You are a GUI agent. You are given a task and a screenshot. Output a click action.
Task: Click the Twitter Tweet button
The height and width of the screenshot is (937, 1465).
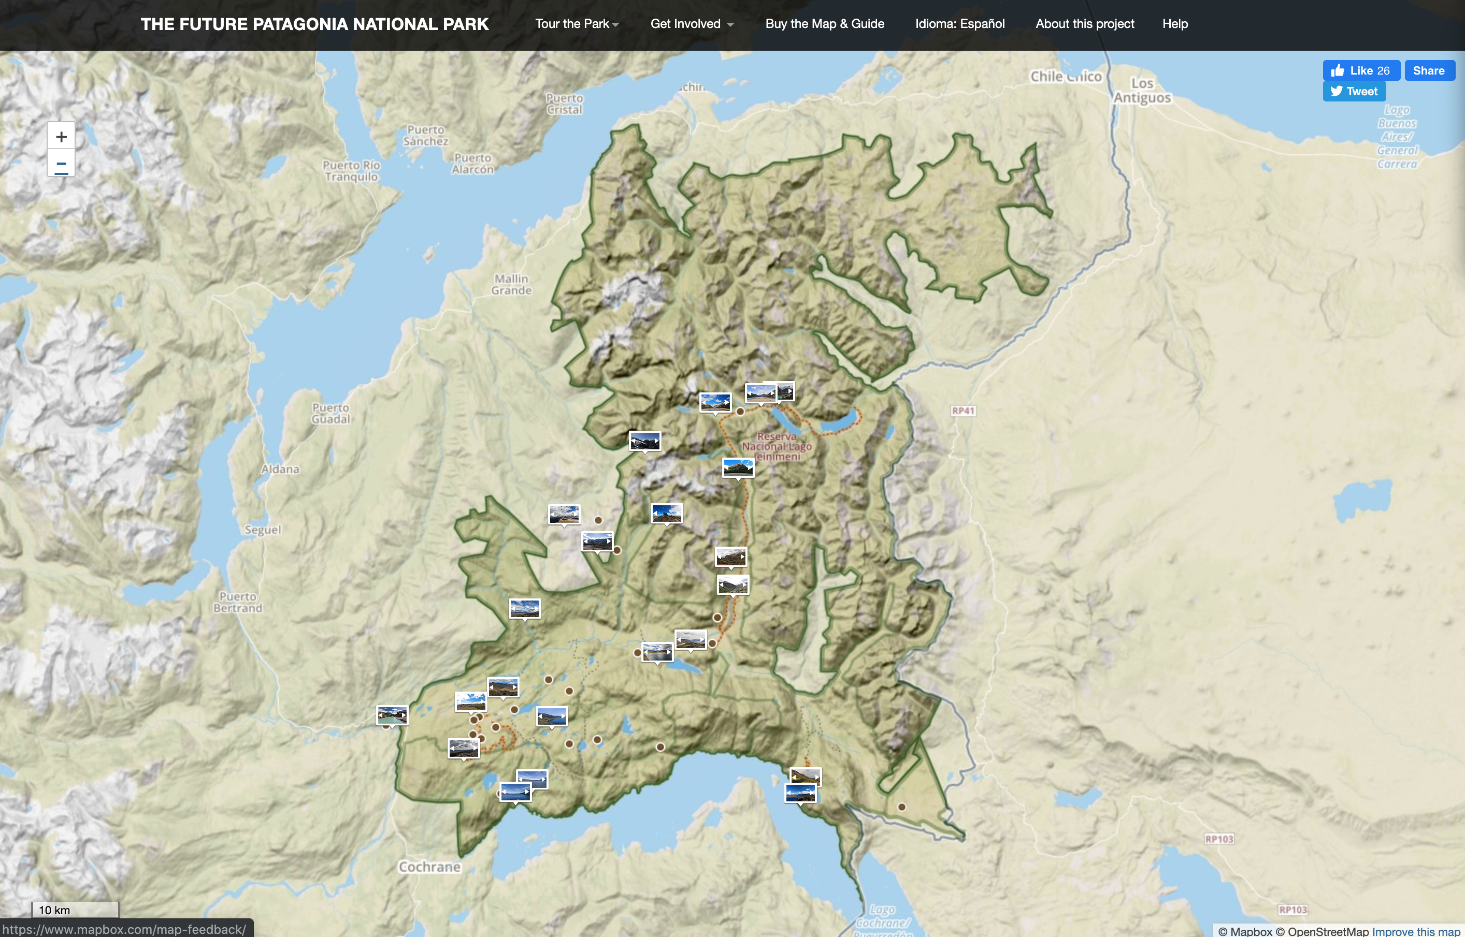(1354, 91)
